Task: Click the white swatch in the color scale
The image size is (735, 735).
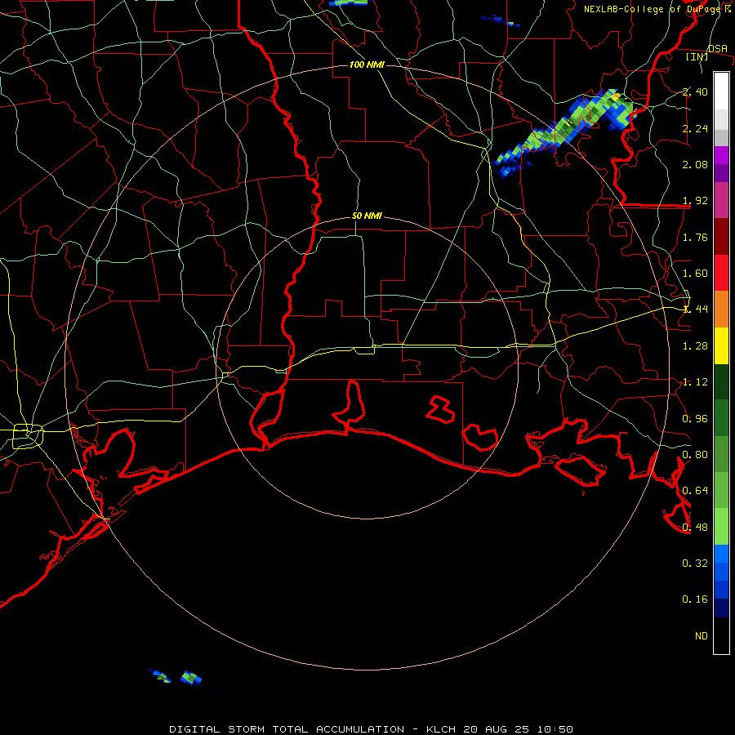Action: pyautogui.click(x=721, y=91)
